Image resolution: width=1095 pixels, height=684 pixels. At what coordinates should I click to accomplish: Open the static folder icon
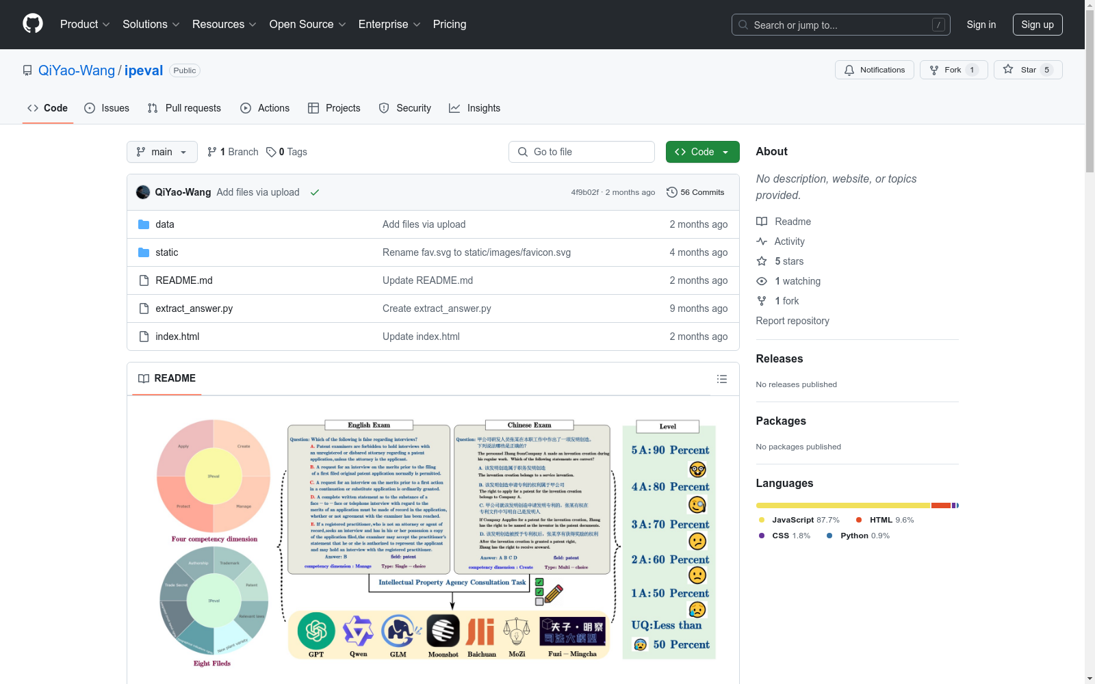pyautogui.click(x=144, y=252)
